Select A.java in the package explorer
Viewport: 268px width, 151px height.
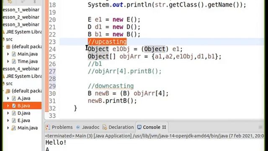point(24,99)
